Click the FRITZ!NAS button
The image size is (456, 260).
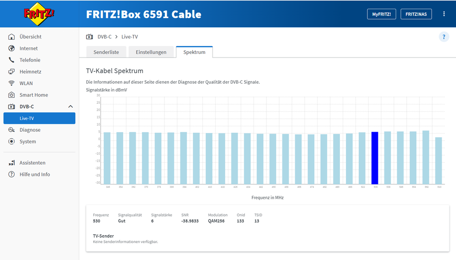(x=416, y=14)
